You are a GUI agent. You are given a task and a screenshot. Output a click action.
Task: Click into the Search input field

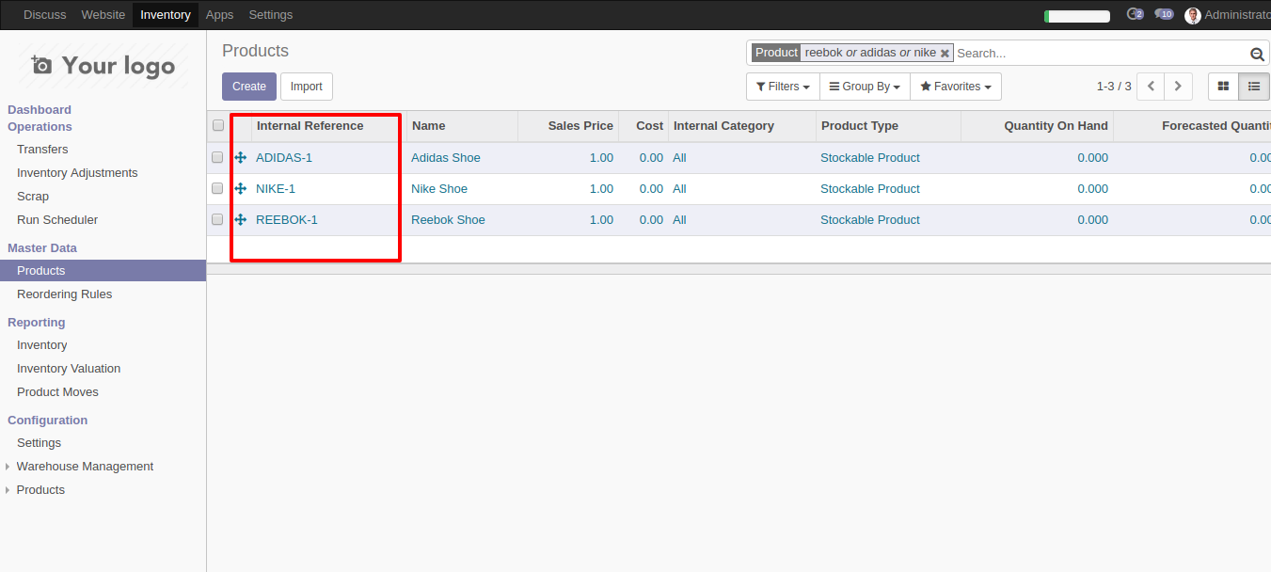point(1101,54)
